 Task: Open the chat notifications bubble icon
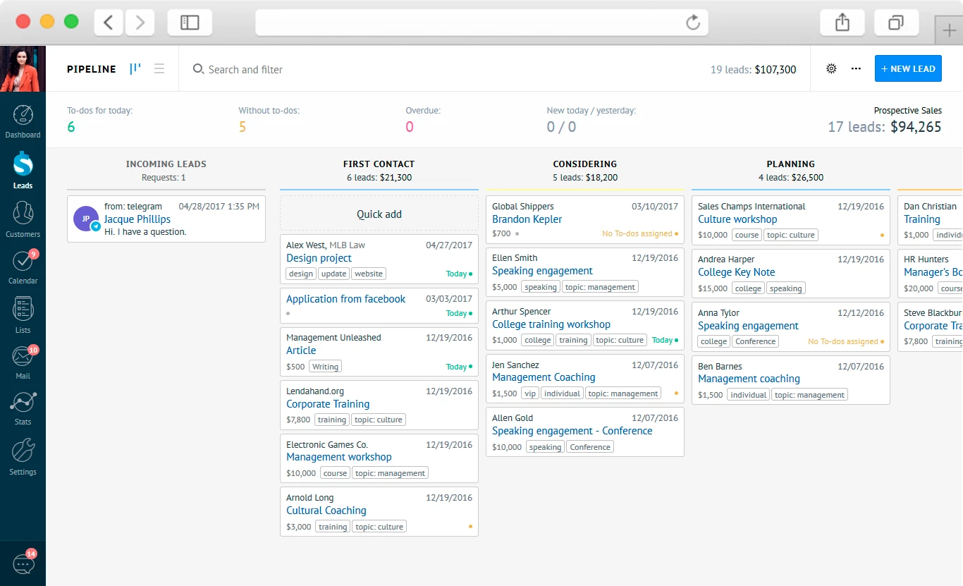[23, 563]
